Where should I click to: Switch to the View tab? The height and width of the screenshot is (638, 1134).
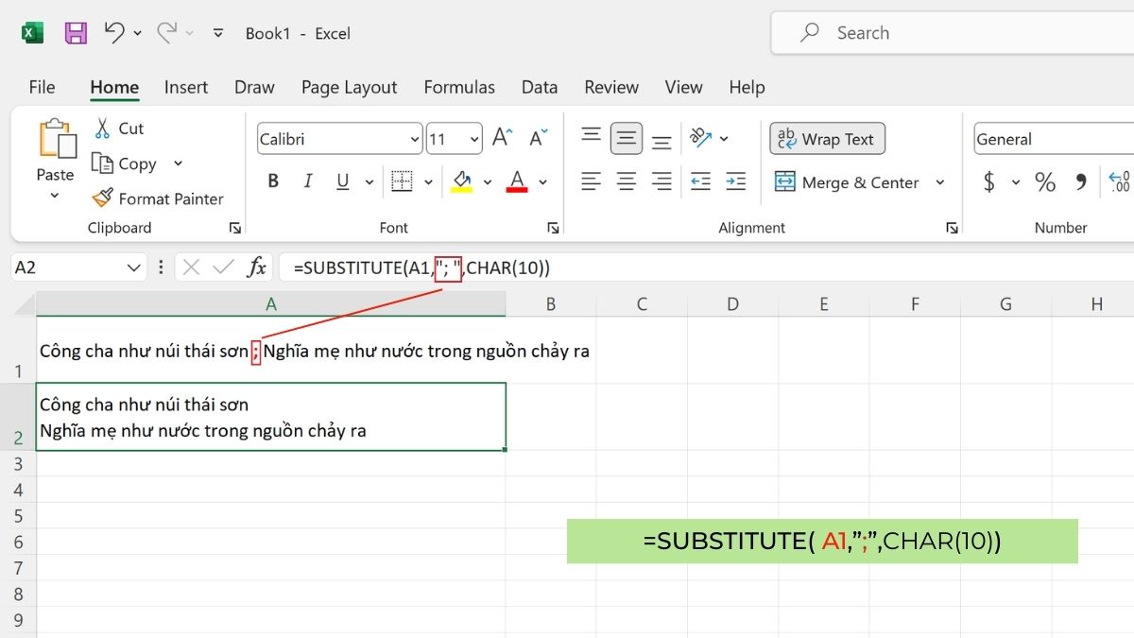683,87
